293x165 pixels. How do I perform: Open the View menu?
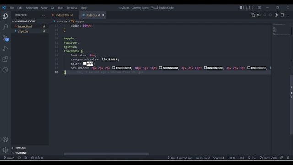(x=44, y=8)
